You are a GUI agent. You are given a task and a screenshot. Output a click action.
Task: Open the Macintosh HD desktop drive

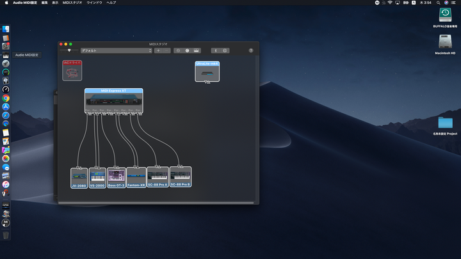click(445, 43)
